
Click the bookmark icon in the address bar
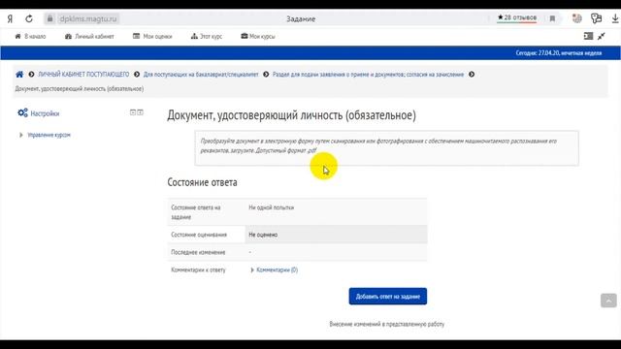click(x=552, y=18)
